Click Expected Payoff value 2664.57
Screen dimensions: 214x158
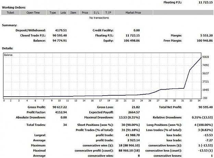click(x=134, y=112)
